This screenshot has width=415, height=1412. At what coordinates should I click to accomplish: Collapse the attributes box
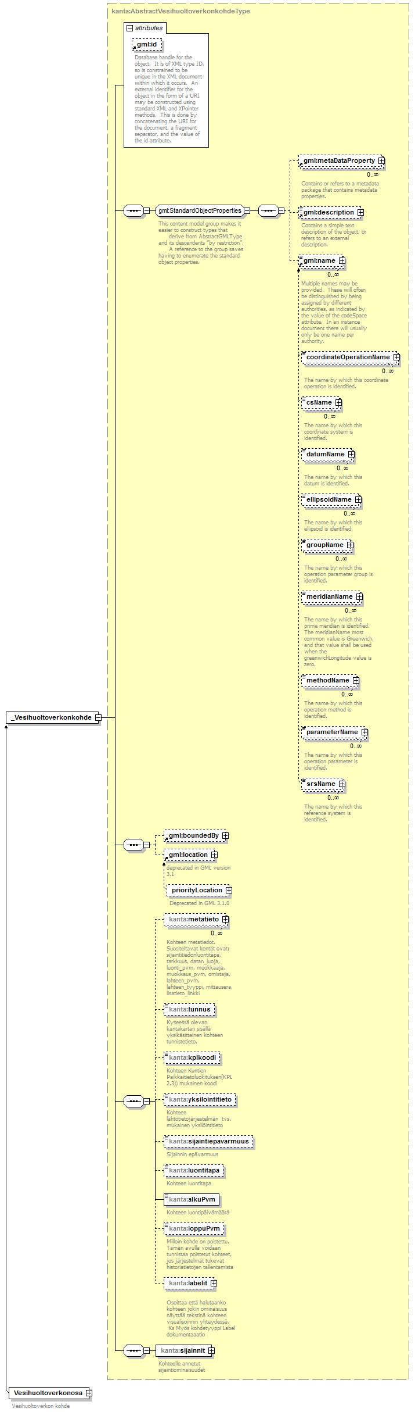click(x=129, y=28)
